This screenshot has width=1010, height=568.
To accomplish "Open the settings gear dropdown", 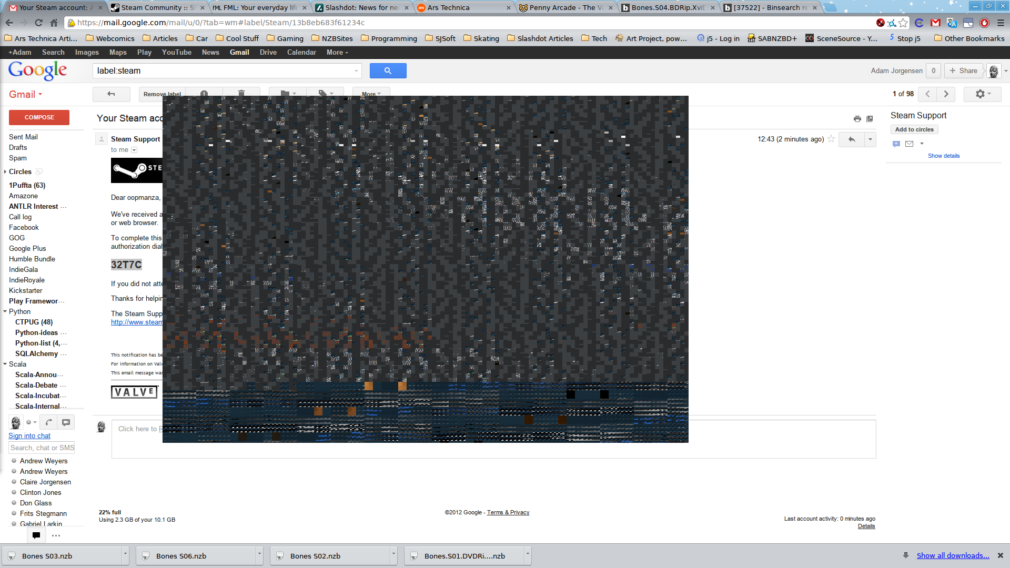I will [x=982, y=94].
